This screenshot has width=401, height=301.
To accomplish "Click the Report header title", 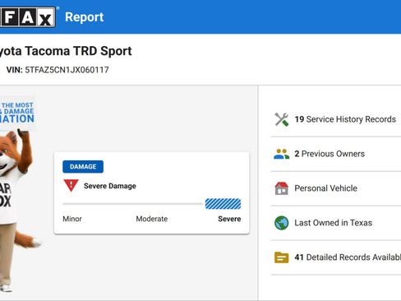I will 85,17.
